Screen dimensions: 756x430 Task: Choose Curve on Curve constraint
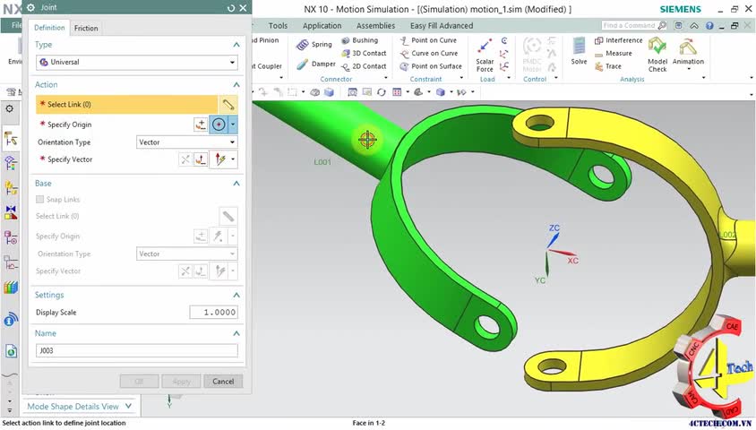point(429,54)
